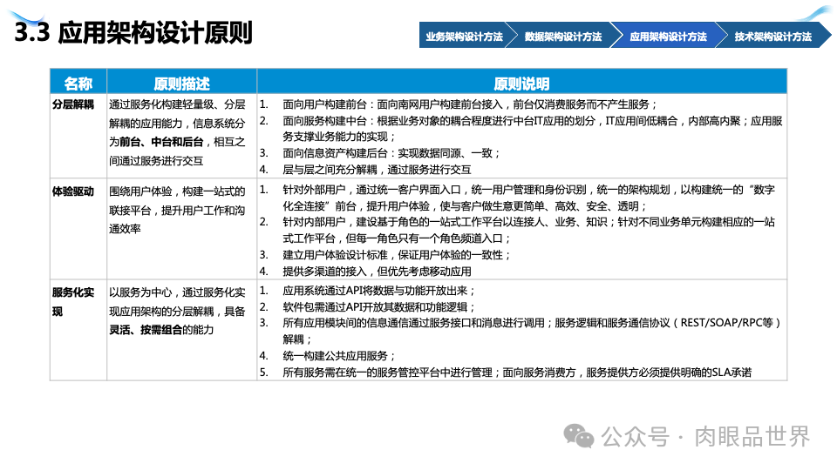This screenshot has height=470, width=837.
Task: Click description starting 围绕用户体验
Action: click(x=177, y=210)
